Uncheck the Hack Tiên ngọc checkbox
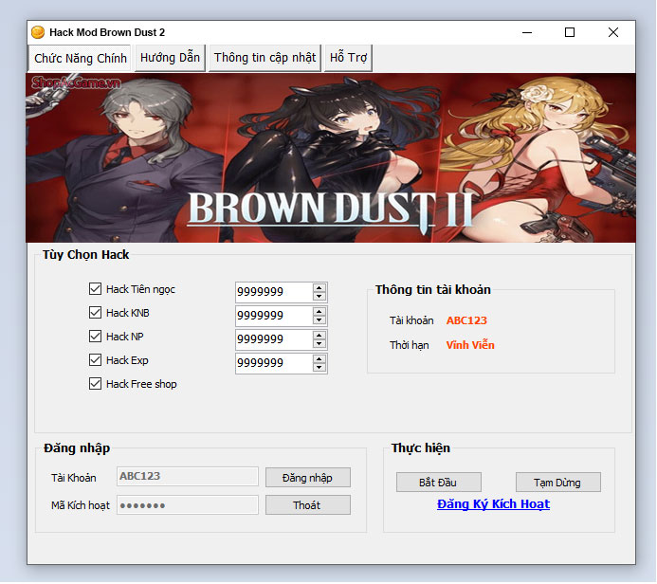The width and height of the screenshot is (657, 584). [x=95, y=288]
